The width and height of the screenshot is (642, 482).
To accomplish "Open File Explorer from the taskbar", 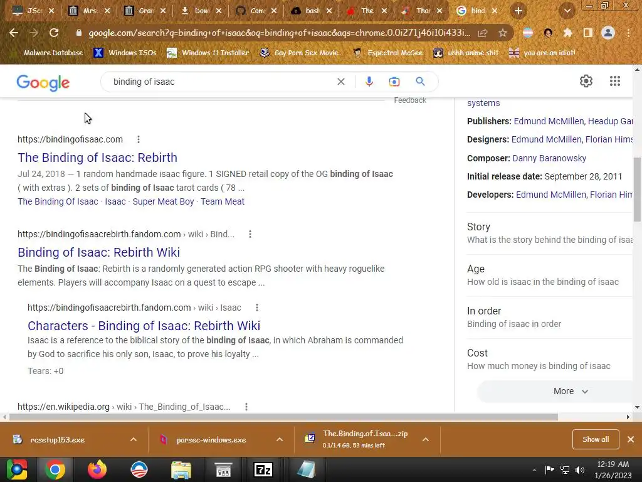I will click(x=181, y=469).
